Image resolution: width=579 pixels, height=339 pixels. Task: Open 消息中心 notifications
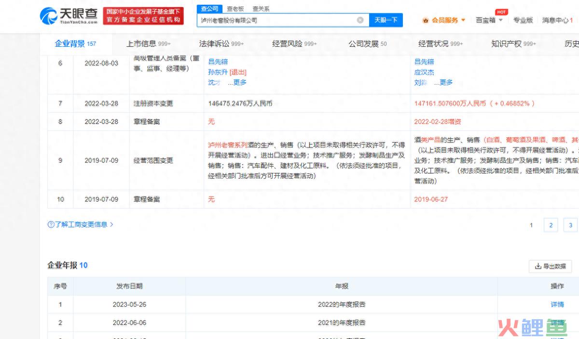[x=557, y=20]
